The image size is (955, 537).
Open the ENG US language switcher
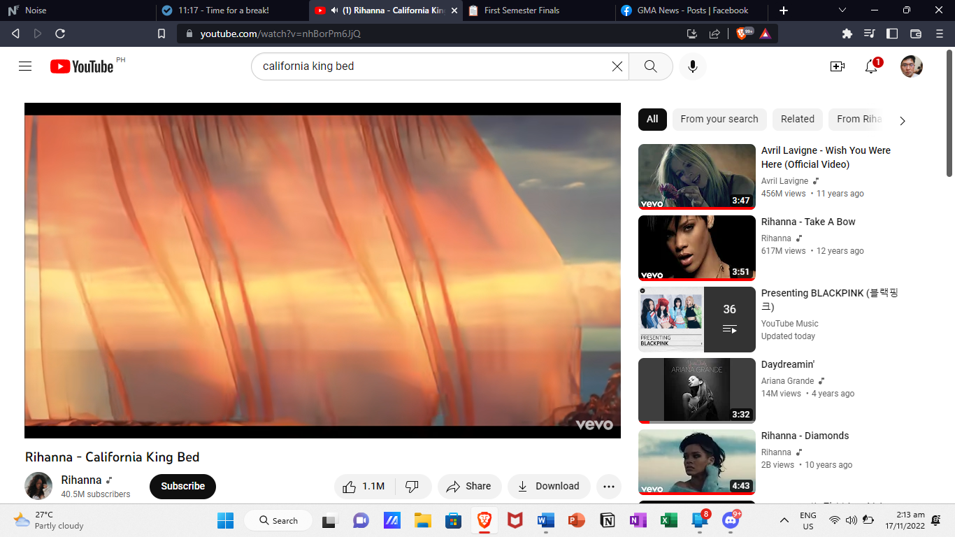(808, 521)
